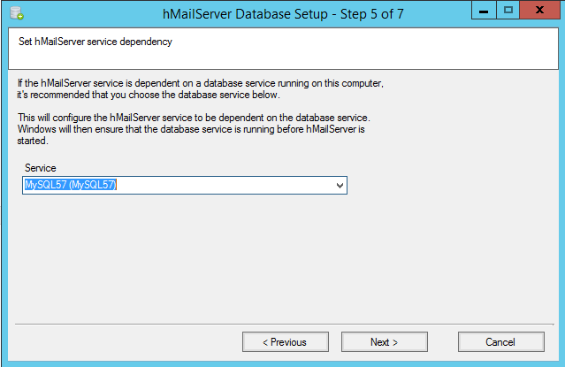Click the word 'started.' in the description
Image resolution: width=565 pixels, height=367 pixels.
35,140
